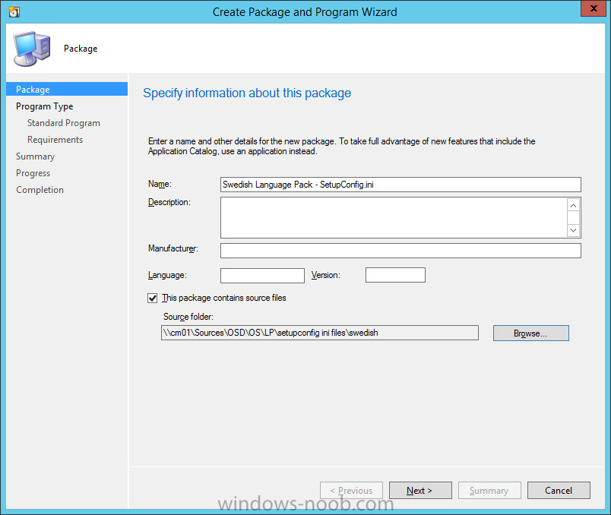The width and height of the screenshot is (611, 515).
Task: Click the Summary button at bottom
Action: click(489, 491)
